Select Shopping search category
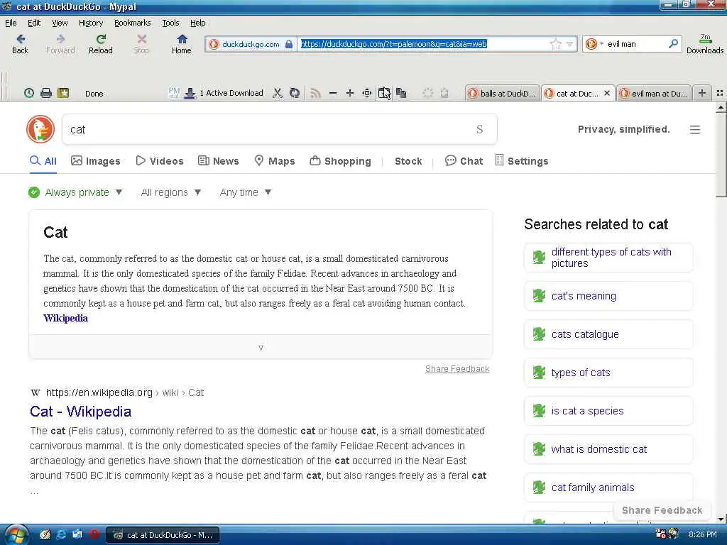Screen dimensions: 727x545 click(x=340, y=161)
